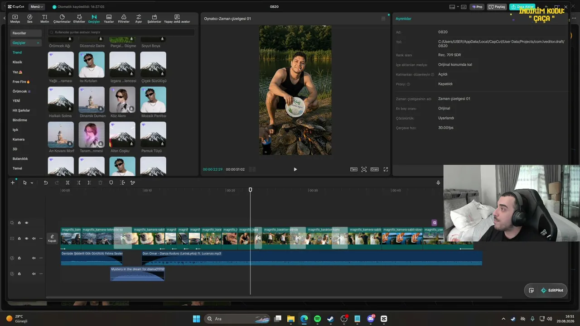Viewport: 580px width, 326px height.
Task: Split the clip at playhead
Action: click(x=68, y=183)
